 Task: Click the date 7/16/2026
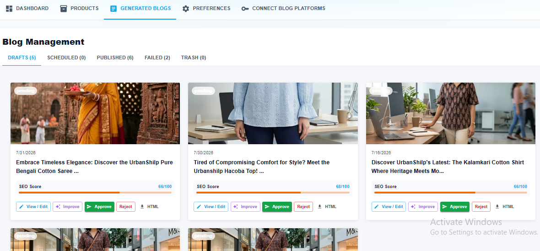click(x=381, y=153)
